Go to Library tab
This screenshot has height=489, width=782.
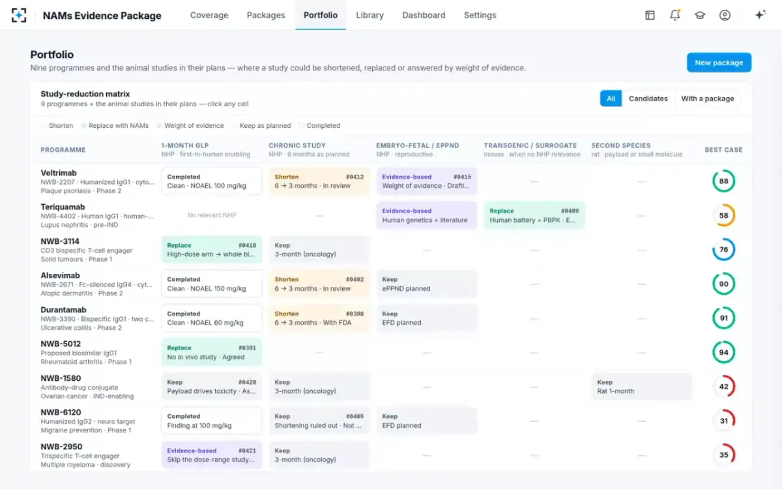[x=369, y=15]
